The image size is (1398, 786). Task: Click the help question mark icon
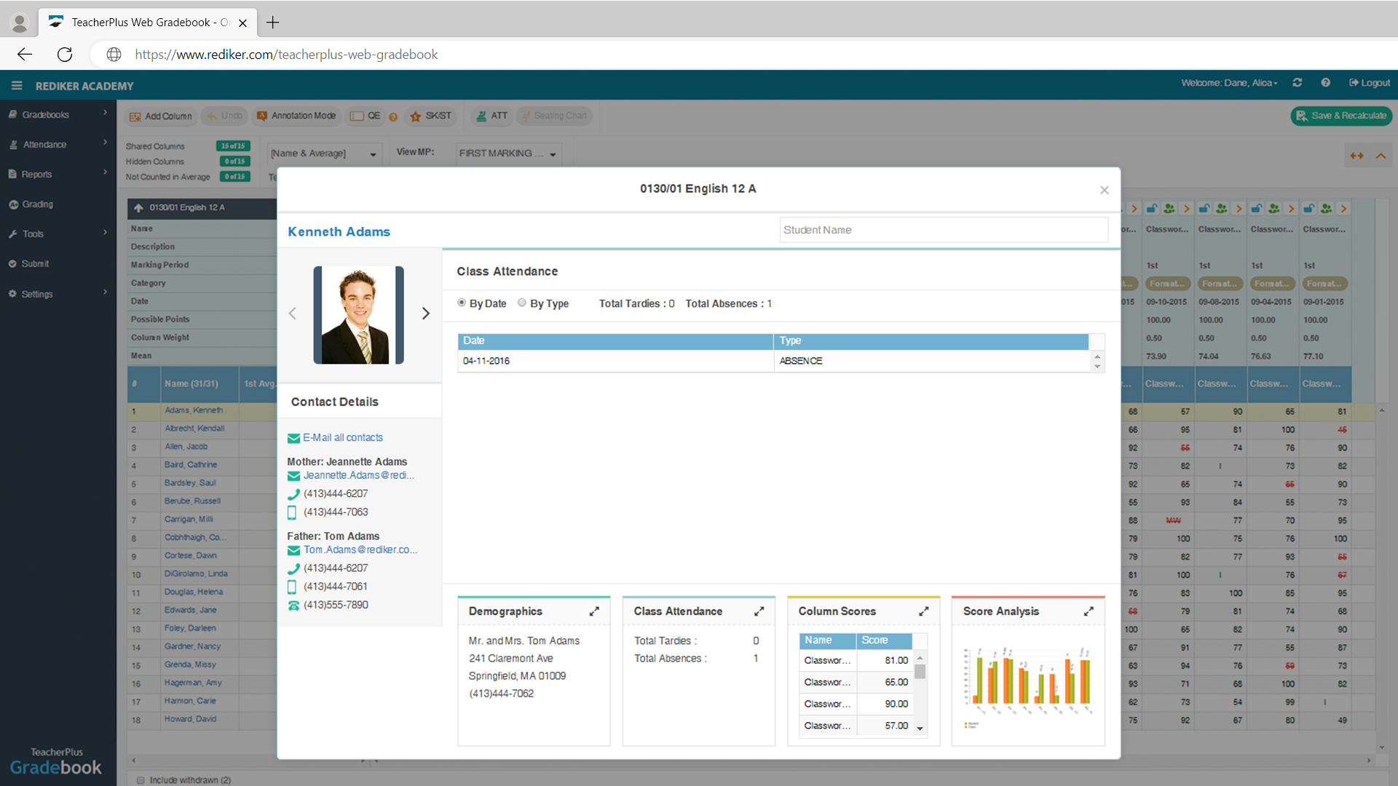[x=1325, y=83]
